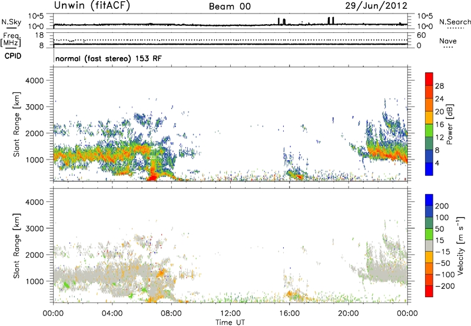
Task: Click the 'CPID' label
Action: tap(13, 56)
